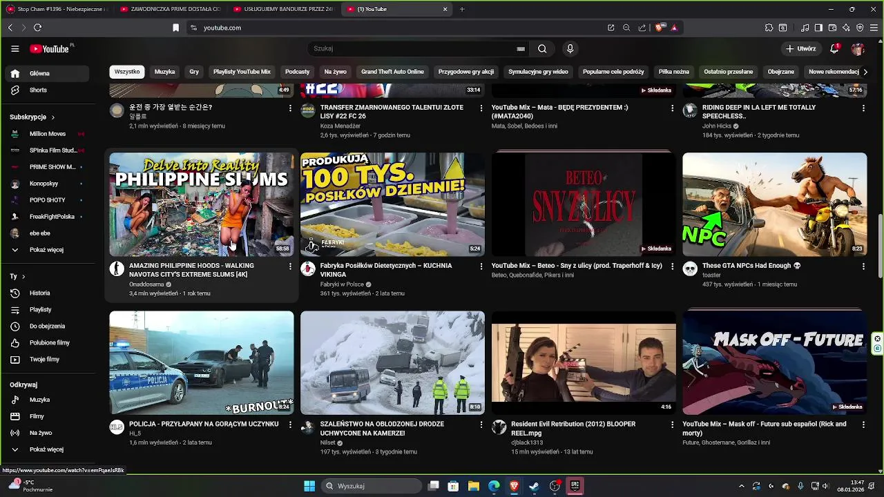Open Beteo Sny z ulicy mix thumbnail
Image resolution: width=884 pixels, height=497 pixels.
(584, 204)
